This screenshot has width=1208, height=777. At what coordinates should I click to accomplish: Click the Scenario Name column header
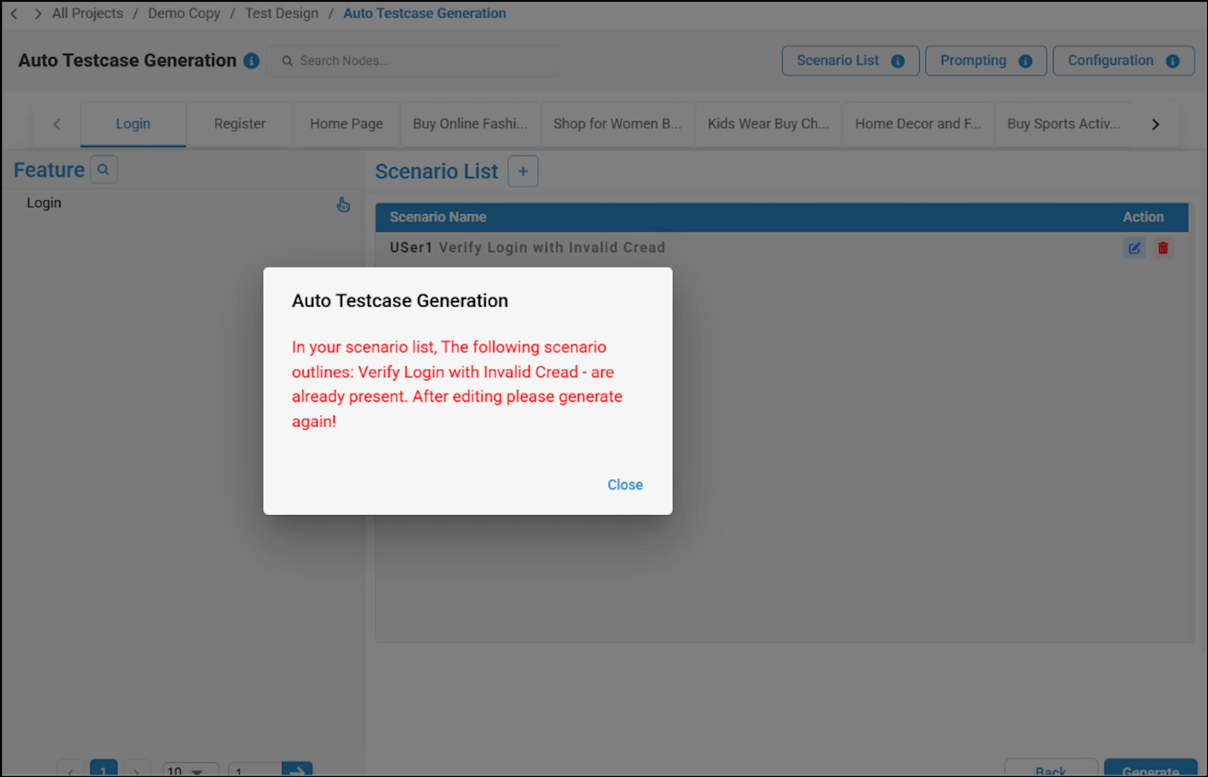(438, 218)
